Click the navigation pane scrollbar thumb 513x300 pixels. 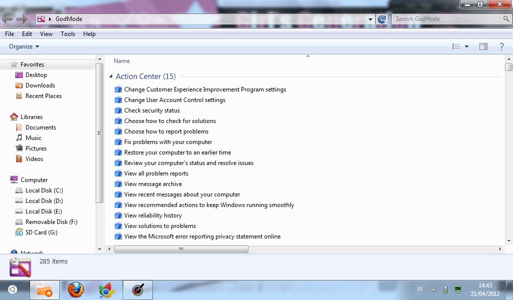pyautogui.click(x=100, y=133)
